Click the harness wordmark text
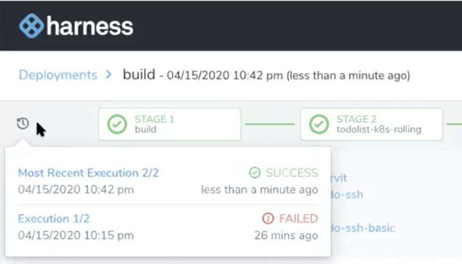Screen dimensions: 462x264 (x=90, y=26)
